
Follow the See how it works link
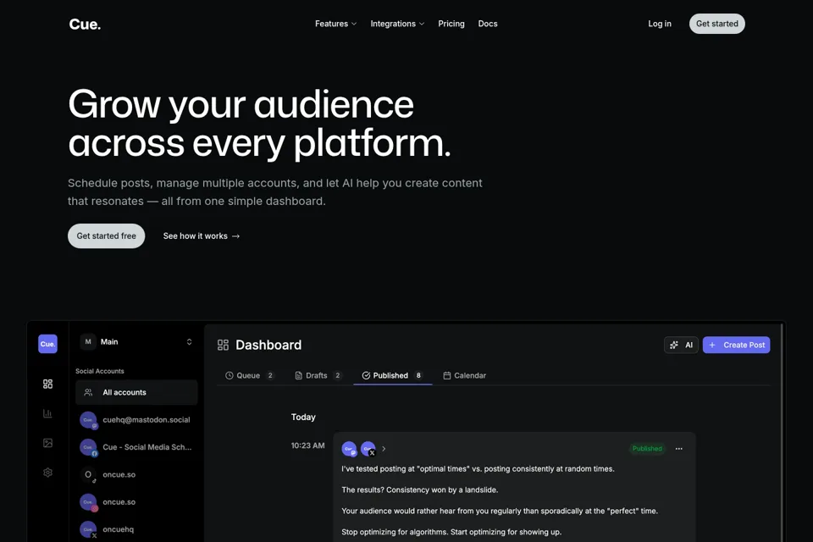pyautogui.click(x=202, y=236)
